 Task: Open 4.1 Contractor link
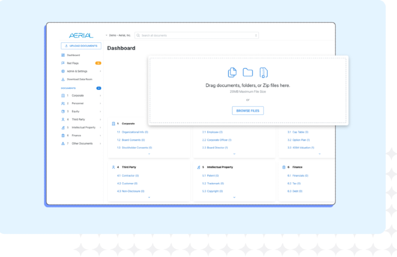tap(128, 176)
